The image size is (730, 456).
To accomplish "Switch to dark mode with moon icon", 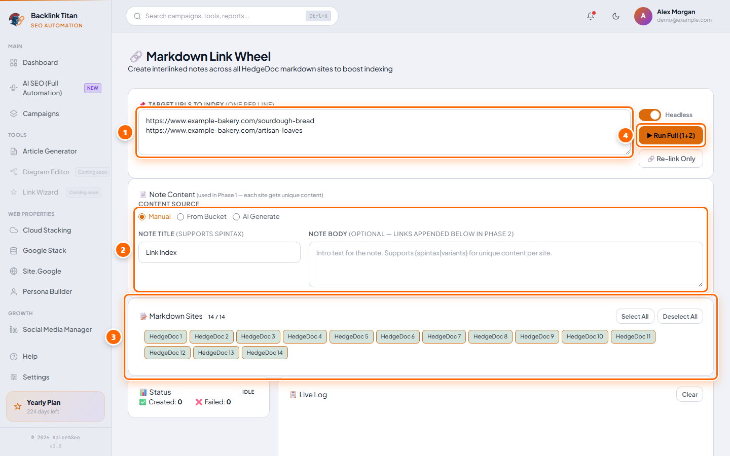I will point(616,16).
